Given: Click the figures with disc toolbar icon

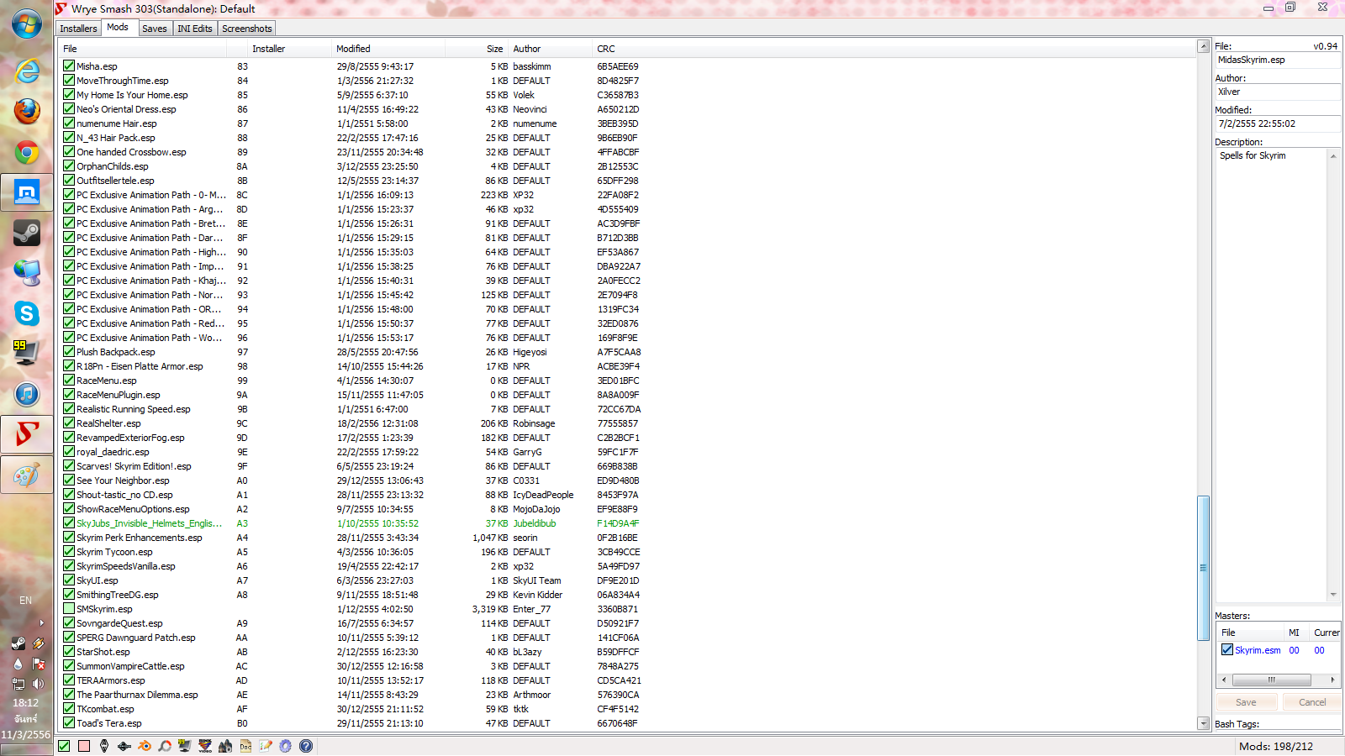Looking at the screenshot, I should point(225,746).
